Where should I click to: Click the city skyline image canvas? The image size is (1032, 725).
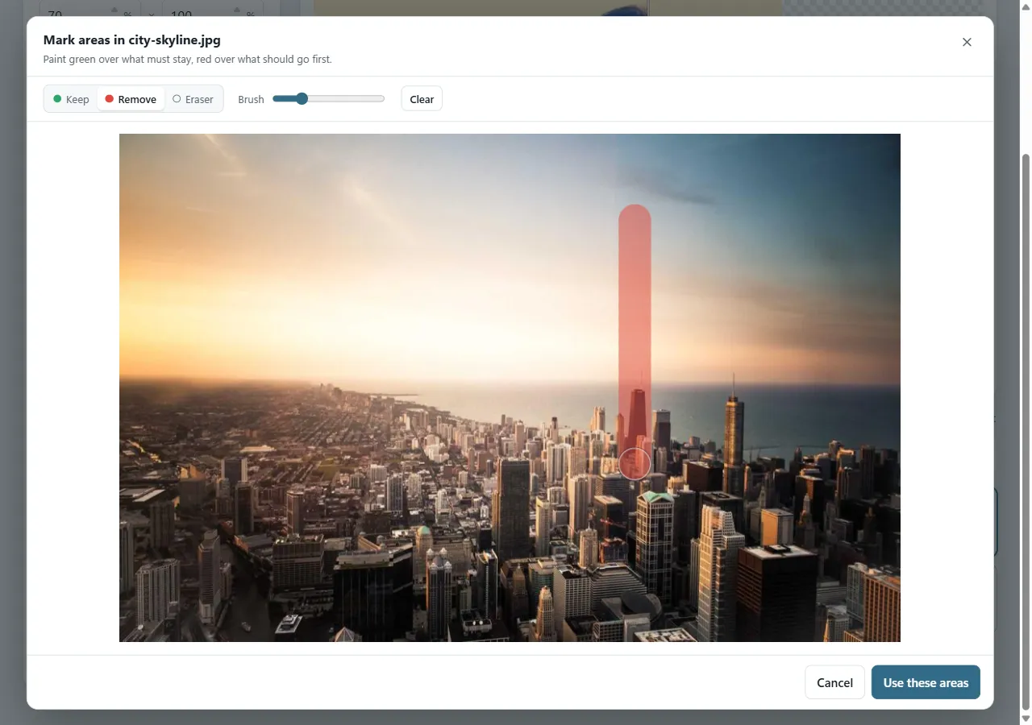coord(510,387)
